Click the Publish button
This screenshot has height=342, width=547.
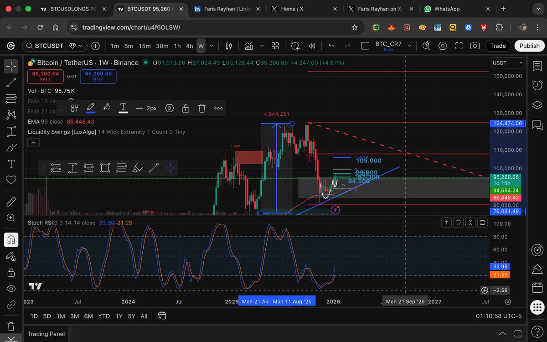point(529,46)
